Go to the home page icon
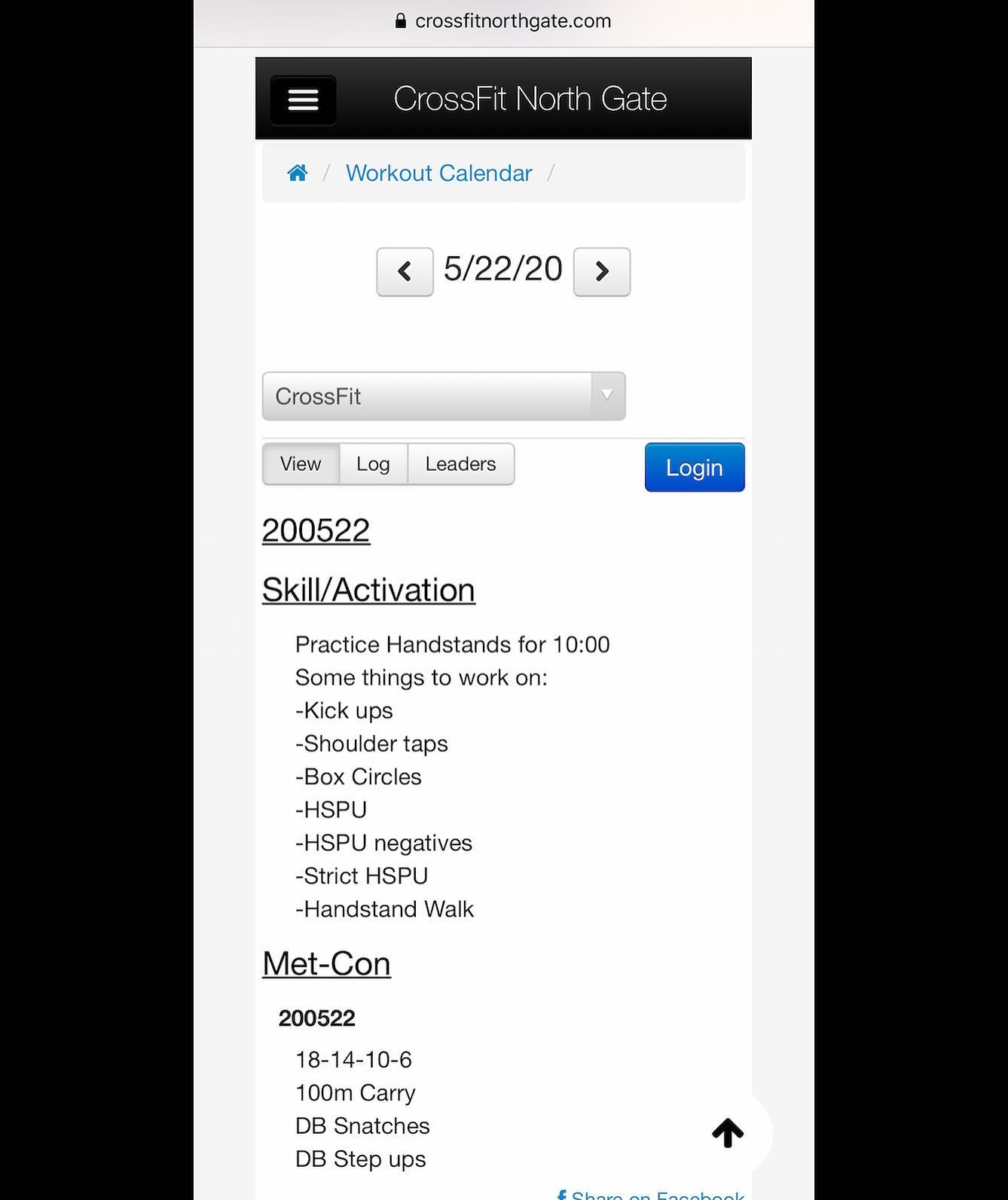Viewport: 1008px width, 1200px height. [x=298, y=173]
